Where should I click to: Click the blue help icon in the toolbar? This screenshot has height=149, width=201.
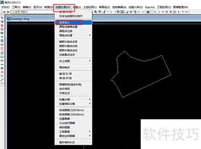[x=148, y=12]
